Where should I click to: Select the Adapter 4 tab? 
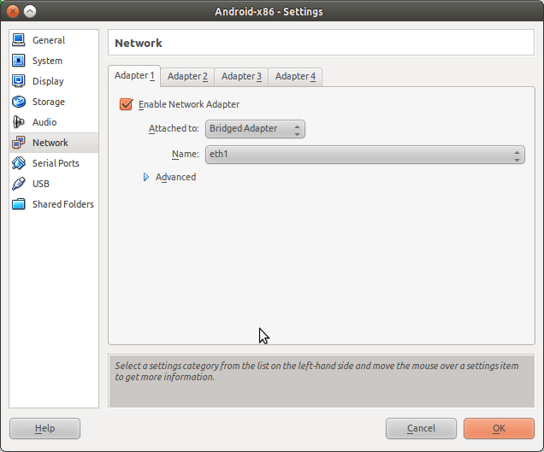pyautogui.click(x=295, y=77)
